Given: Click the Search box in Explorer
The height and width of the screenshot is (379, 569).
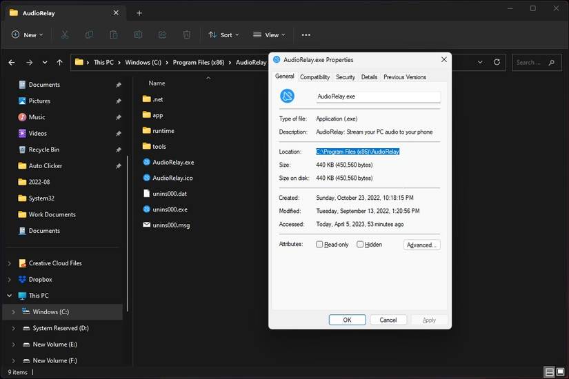Looking at the screenshot, I should [x=537, y=63].
